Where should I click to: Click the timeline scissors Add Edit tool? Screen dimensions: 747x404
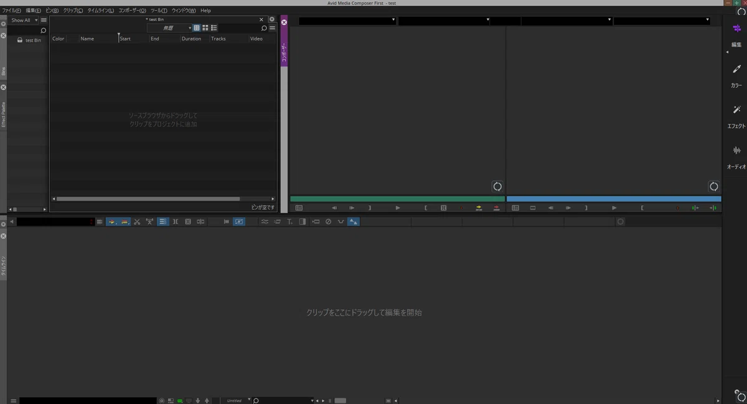(x=137, y=222)
